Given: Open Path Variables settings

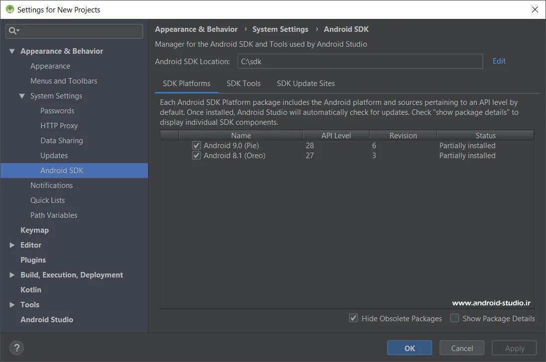Looking at the screenshot, I should click(x=54, y=215).
